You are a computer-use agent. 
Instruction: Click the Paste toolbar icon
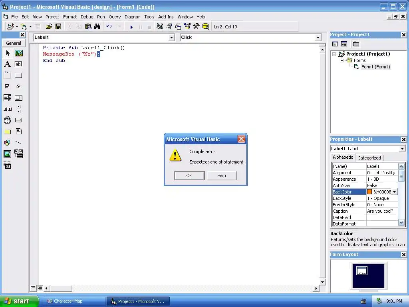point(88,26)
